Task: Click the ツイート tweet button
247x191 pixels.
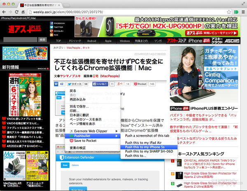Action: tap(75, 84)
